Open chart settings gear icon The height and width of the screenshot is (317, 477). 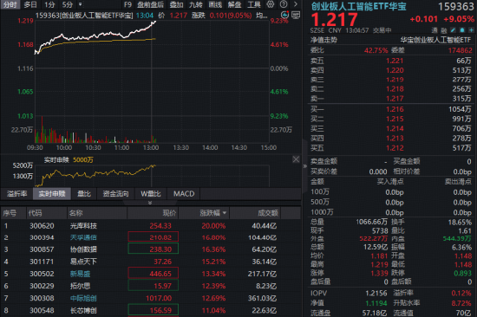pyautogui.click(x=270, y=4)
